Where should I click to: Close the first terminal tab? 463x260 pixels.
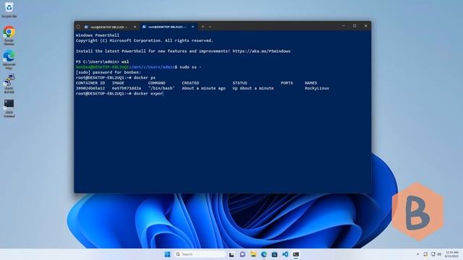[x=135, y=27]
